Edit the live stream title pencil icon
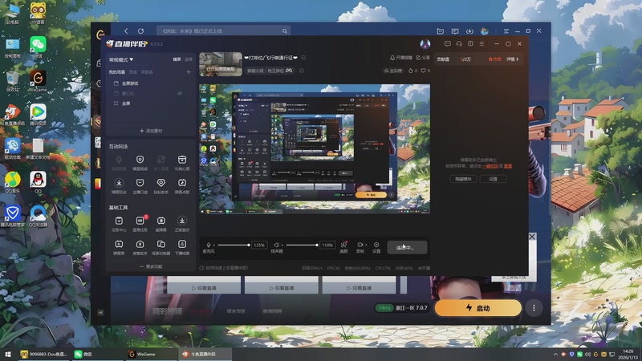Image resolution: width=642 pixels, height=361 pixels. point(303,58)
